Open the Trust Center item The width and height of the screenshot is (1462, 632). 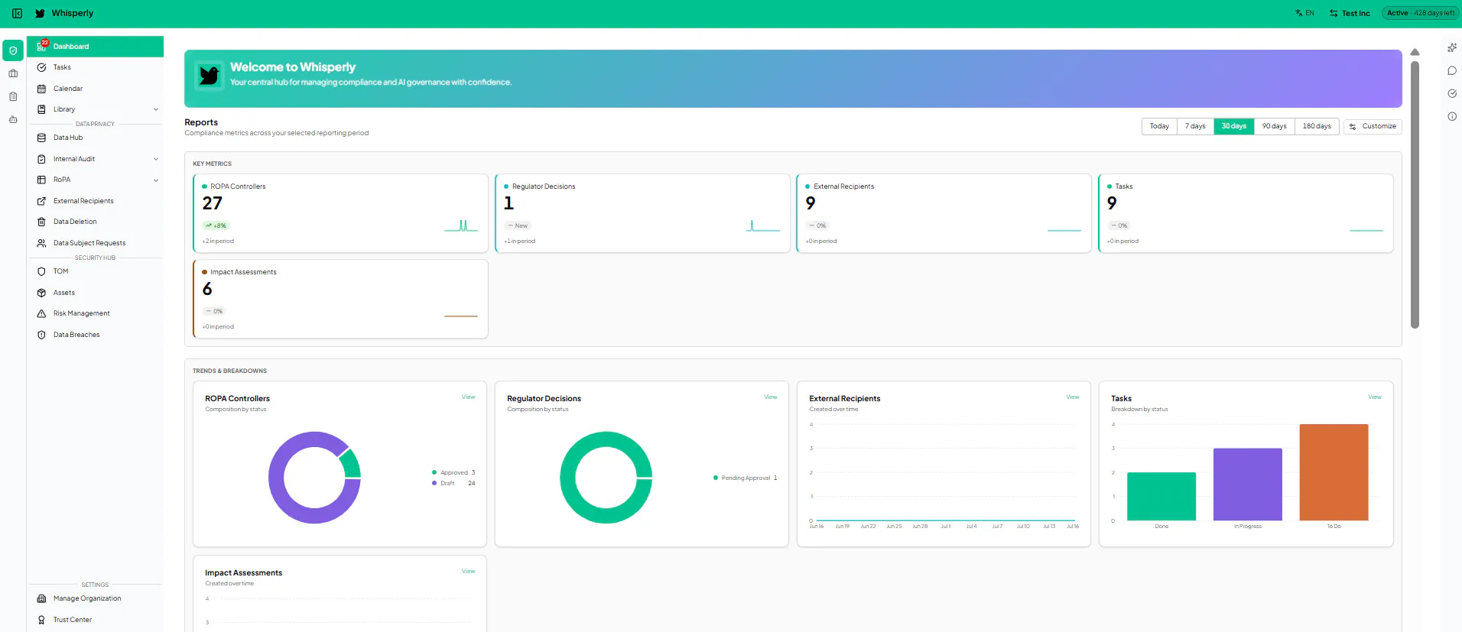tap(96, 620)
